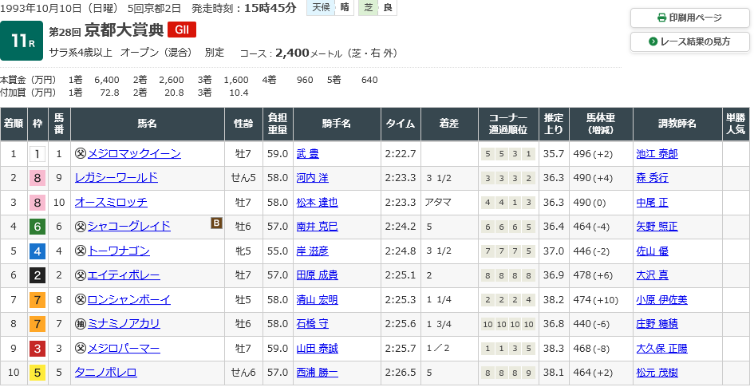754x391 pixels.
Task: Open jockey 清山 宏明 link
Action: [318, 299]
